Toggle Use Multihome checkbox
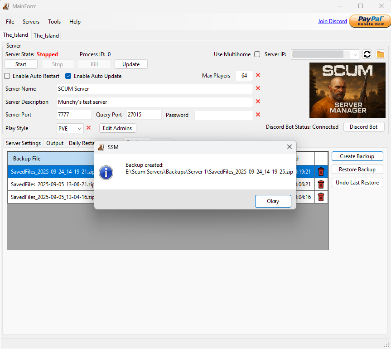Viewport: 391px width, 349px height. 257,54
